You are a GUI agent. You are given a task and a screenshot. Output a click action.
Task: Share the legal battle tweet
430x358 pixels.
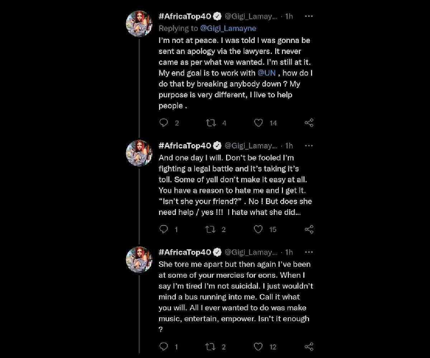[309, 229]
